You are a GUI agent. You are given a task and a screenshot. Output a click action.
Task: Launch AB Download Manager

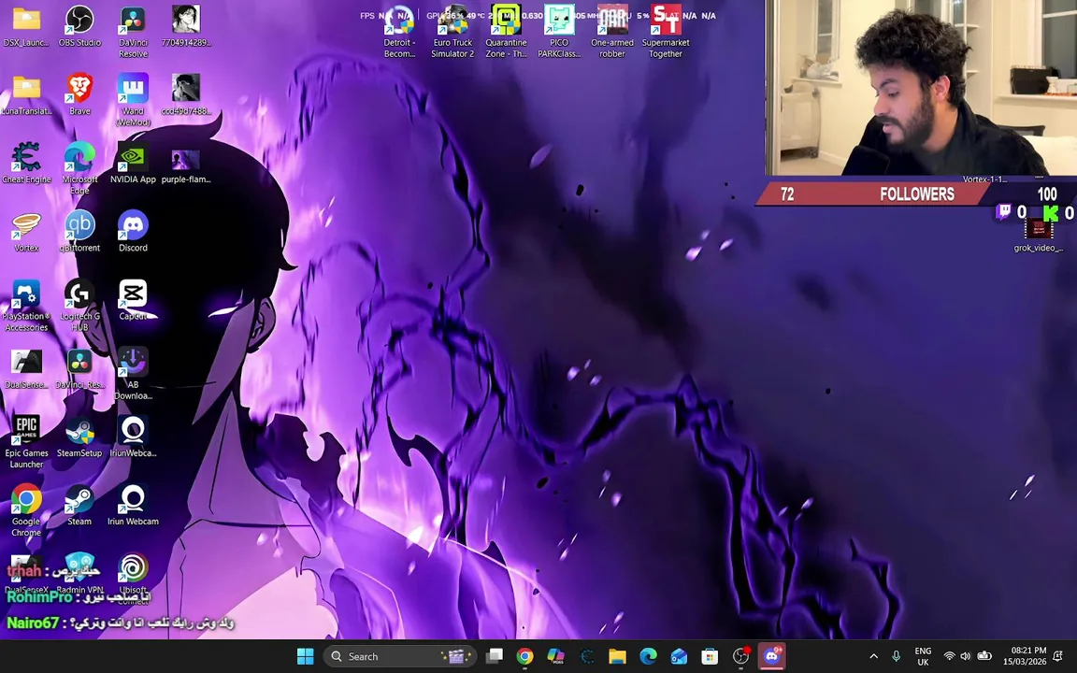[x=133, y=374]
